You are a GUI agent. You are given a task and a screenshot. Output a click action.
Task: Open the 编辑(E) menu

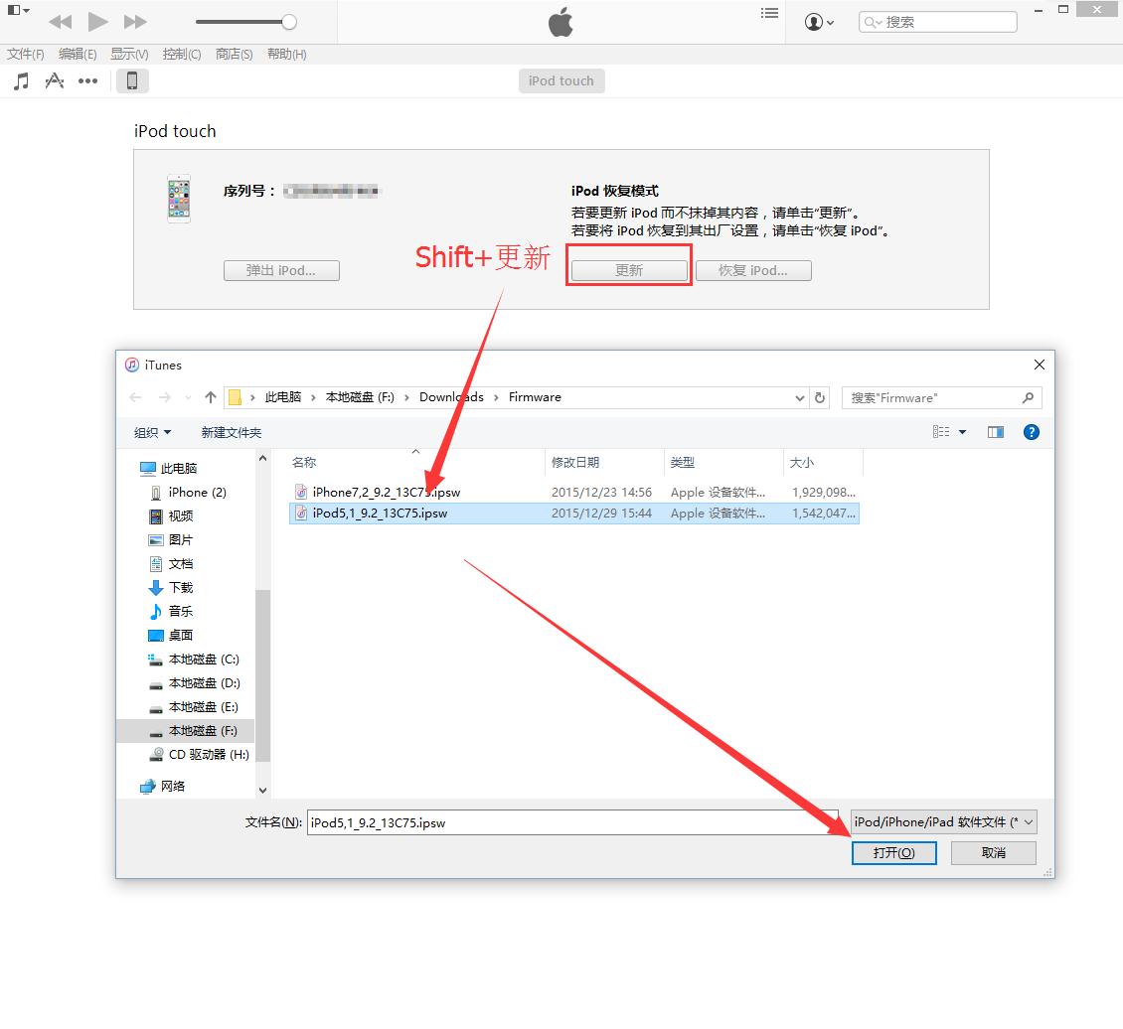pos(78,55)
